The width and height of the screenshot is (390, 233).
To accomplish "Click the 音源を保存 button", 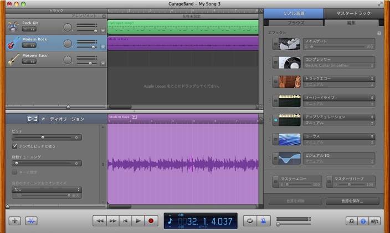I will [352, 201].
